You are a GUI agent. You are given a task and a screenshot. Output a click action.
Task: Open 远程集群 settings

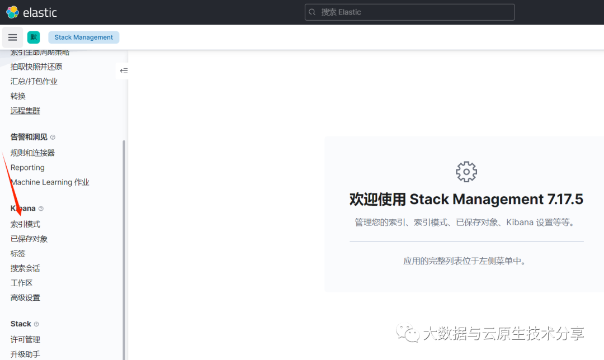pyautogui.click(x=25, y=111)
